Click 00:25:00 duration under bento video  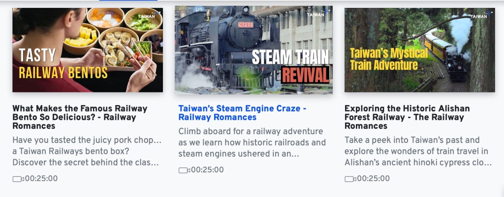pyautogui.click(x=41, y=179)
